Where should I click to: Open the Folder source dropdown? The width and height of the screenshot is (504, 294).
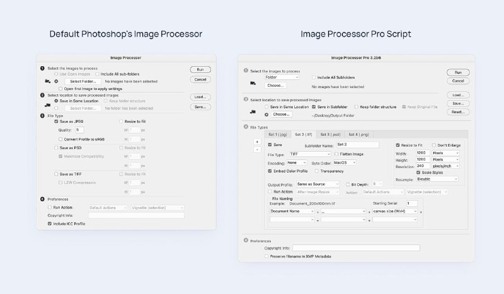[x=282, y=77]
